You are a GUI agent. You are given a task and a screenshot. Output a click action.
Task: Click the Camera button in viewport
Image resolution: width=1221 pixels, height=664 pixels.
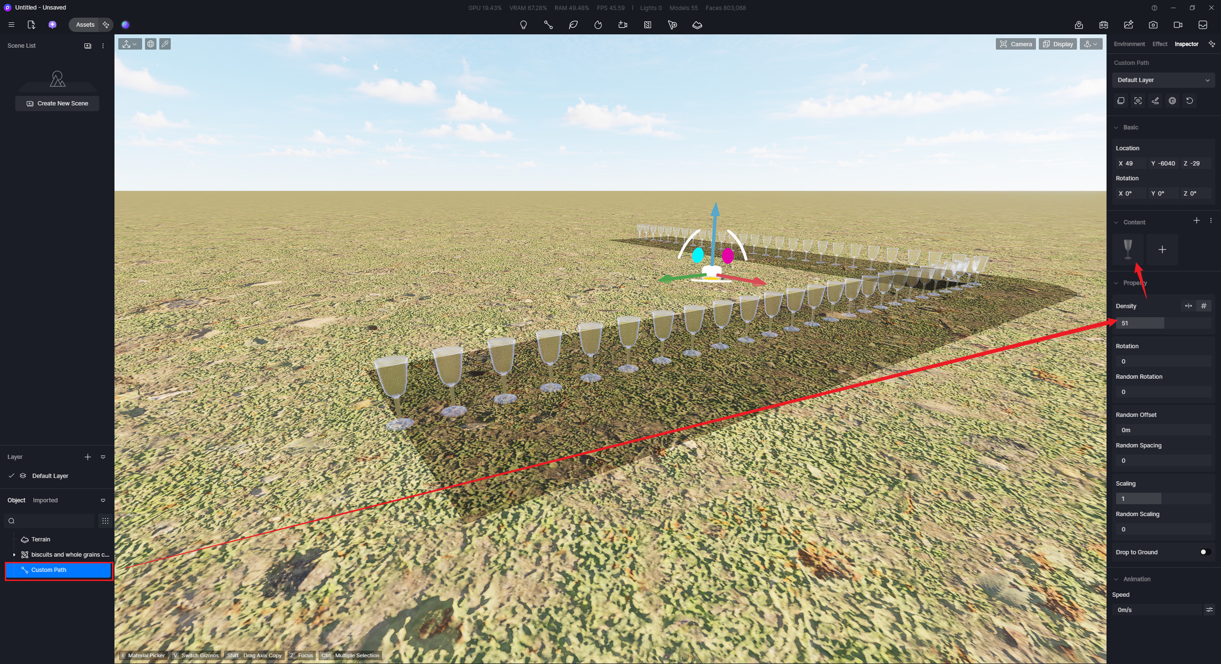1015,44
